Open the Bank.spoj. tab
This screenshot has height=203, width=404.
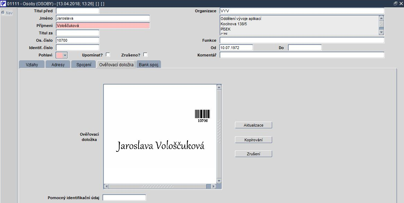[149, 65]
